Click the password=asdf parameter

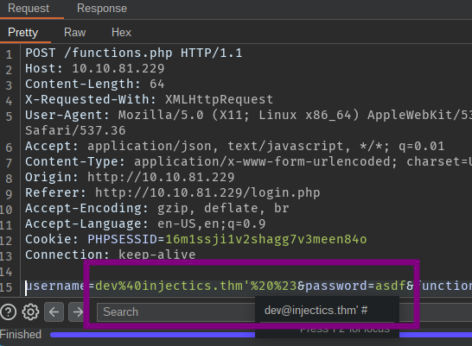355,286
